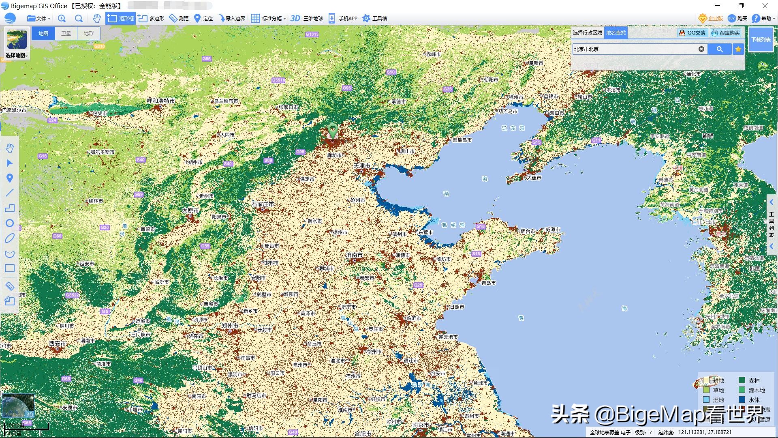Image resolution: width=778 pixels, height=438 pixels.
Task: Click the 下载列表 download list button
Action: [761, 41]
